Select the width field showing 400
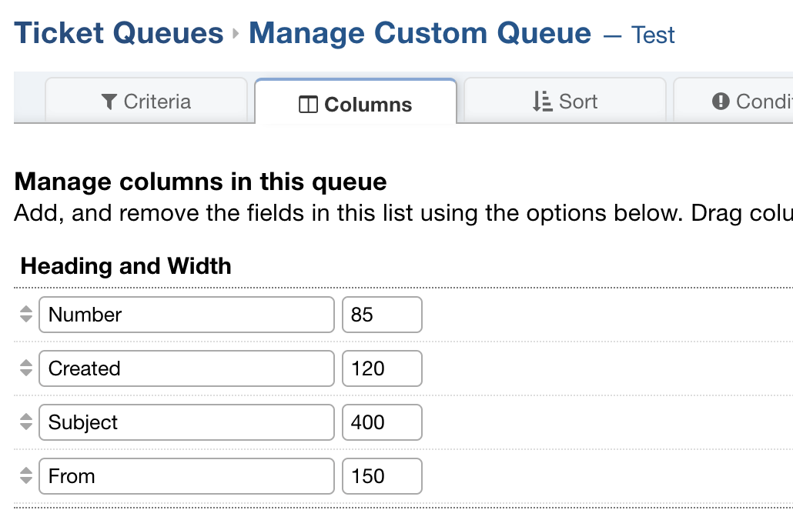 tap(382, 422)
